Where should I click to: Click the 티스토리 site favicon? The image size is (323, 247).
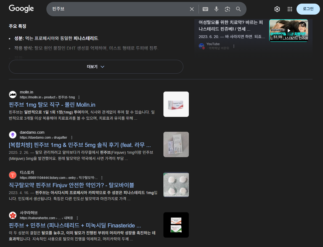[x=13, y=175]
